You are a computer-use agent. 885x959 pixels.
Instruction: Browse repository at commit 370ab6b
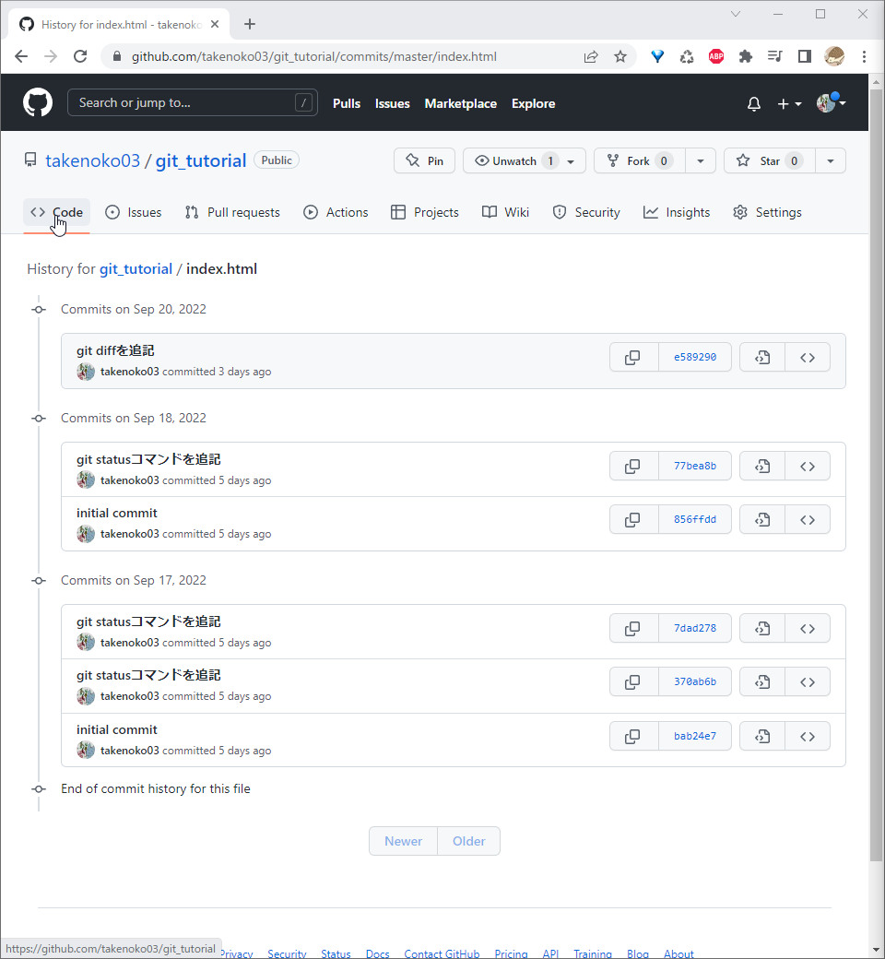tap(808, 681)
